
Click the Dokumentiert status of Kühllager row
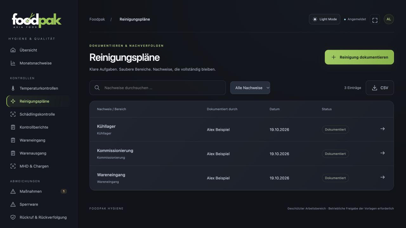(335, 130)
